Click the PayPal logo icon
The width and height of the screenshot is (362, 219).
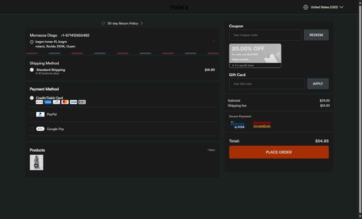(40, 114)
